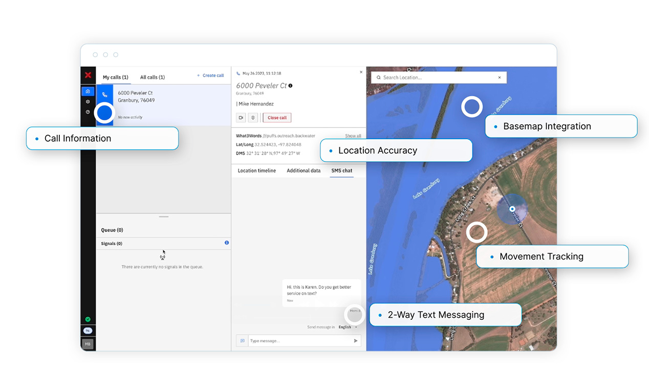This screenshot has width=649, height=392.
Task: Click the Create call button
Action: tap(210, 76)
